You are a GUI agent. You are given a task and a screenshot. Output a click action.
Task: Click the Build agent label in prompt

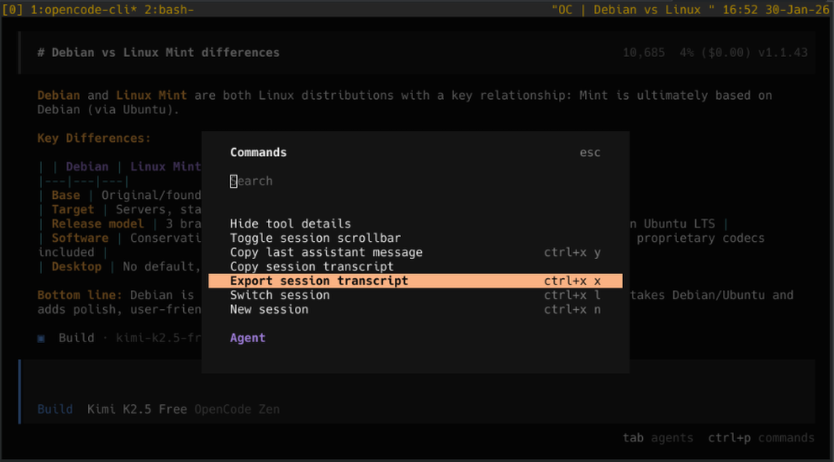tap(55, 410)
